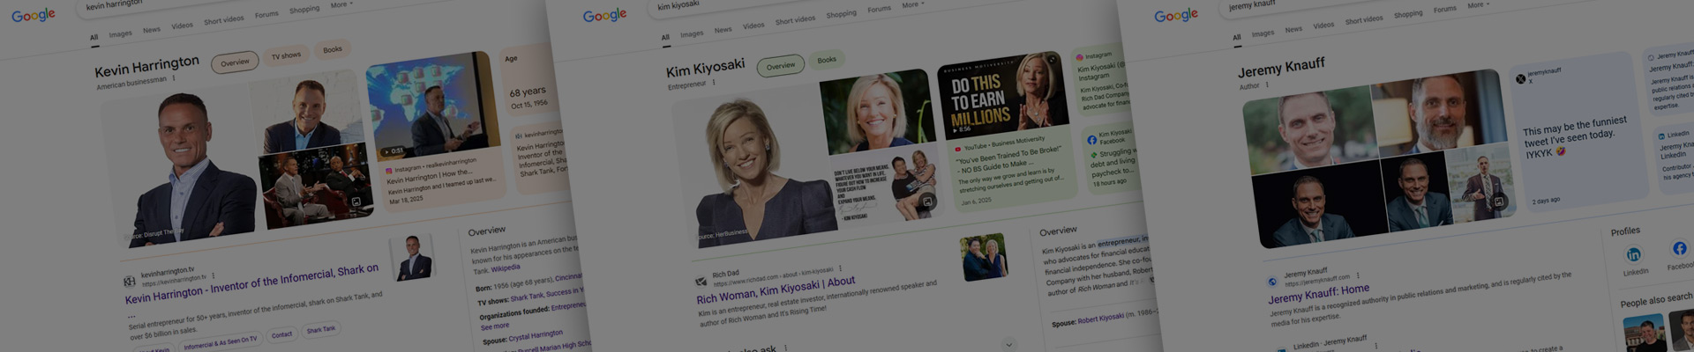Open three-dot menu beside 'Author' label
1694x352 pixels.
(1267, 85)
